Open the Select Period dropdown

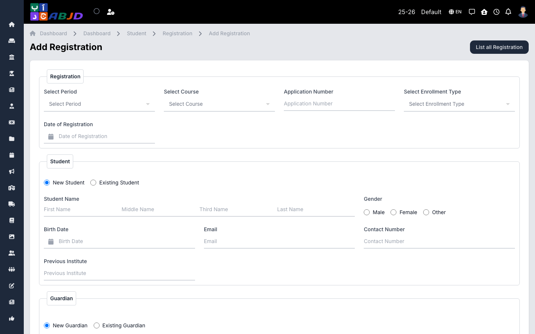[x=99, y=104]
